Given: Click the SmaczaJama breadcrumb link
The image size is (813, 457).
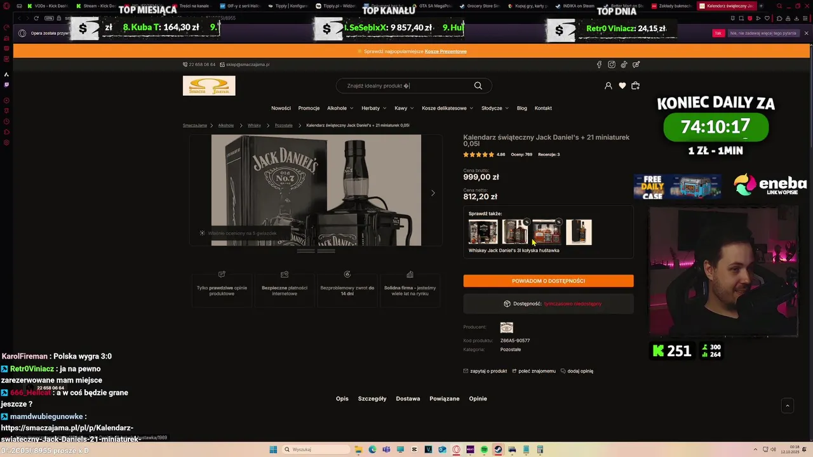Looking at the screenshot, I should tap(195, 125).
